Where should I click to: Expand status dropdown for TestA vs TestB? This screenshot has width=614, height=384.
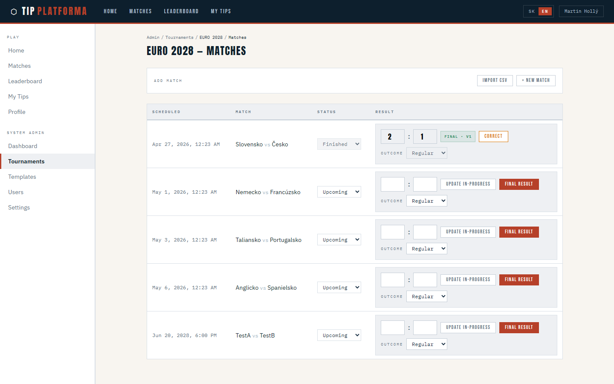click(x=339, y=335)
